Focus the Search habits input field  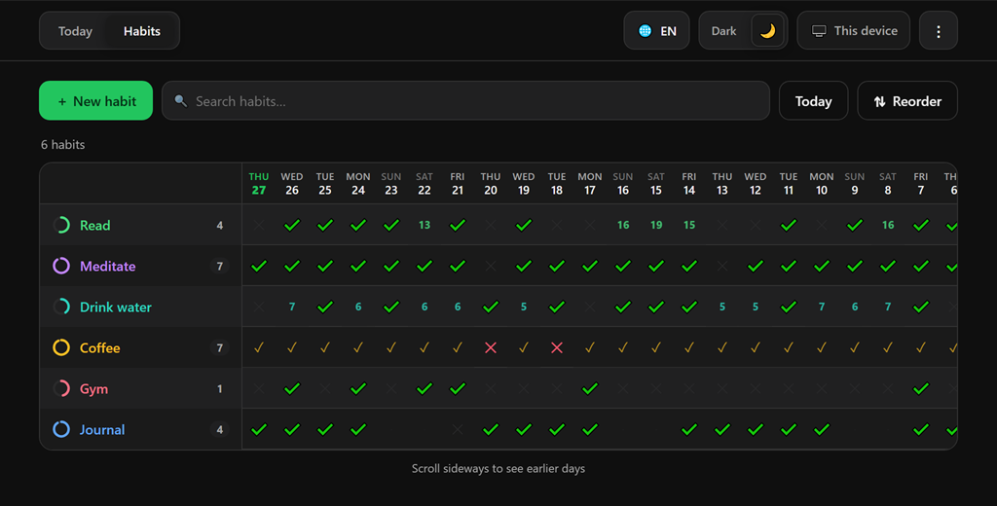point(465,100)
